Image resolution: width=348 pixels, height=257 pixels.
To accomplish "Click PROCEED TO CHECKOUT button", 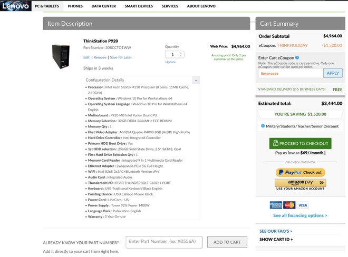I will click(x=301, y=143).
